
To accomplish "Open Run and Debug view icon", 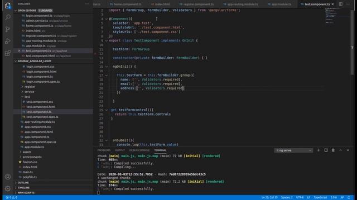I will pos(7,41).
